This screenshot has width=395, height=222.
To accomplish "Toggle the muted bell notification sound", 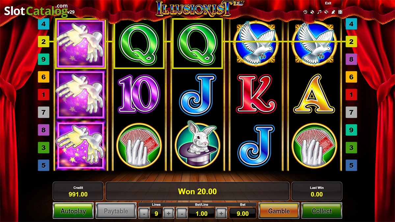I will tap(312, 12).
